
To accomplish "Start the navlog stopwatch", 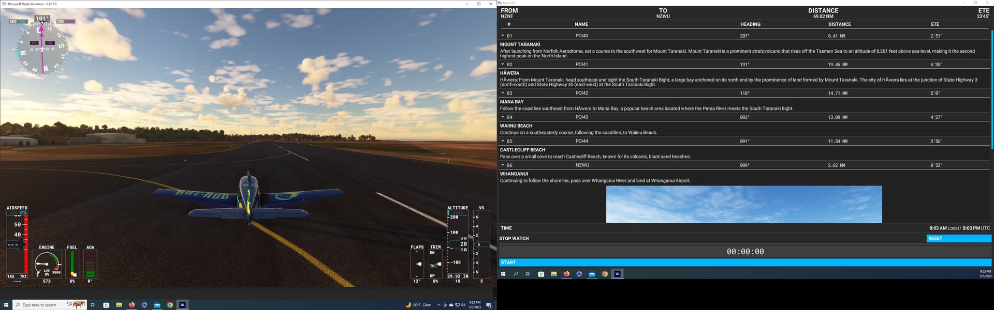I will 745,262.
